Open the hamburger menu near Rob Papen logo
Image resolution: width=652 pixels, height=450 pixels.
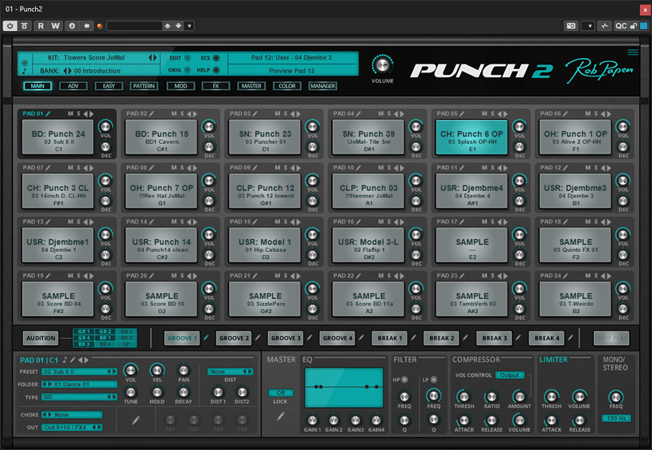pos(632,52)
